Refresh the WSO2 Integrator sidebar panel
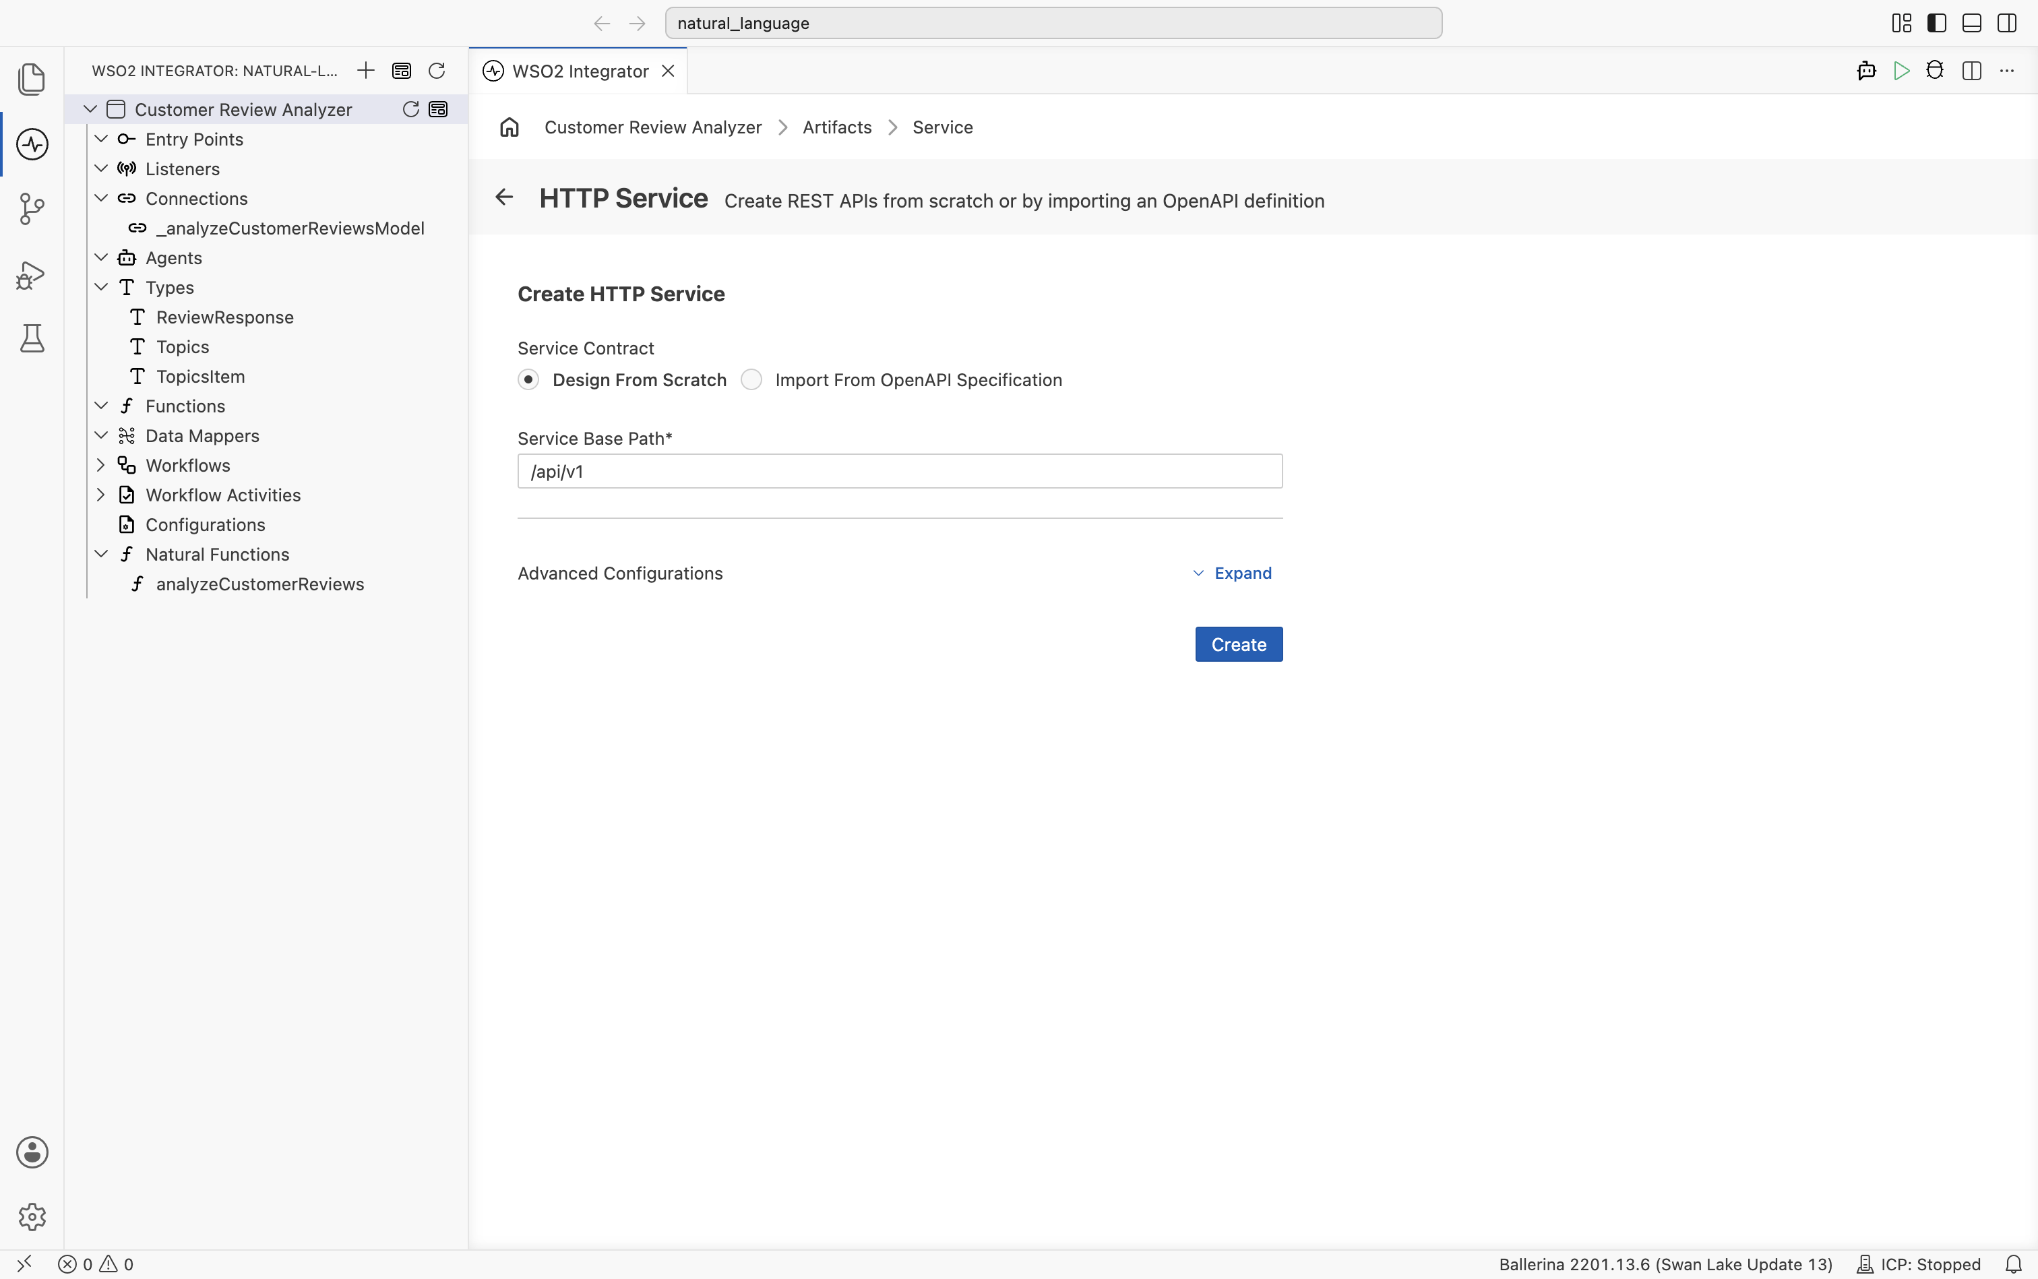Viewport: 2038px width, 1279px height. tap(437, 70)
